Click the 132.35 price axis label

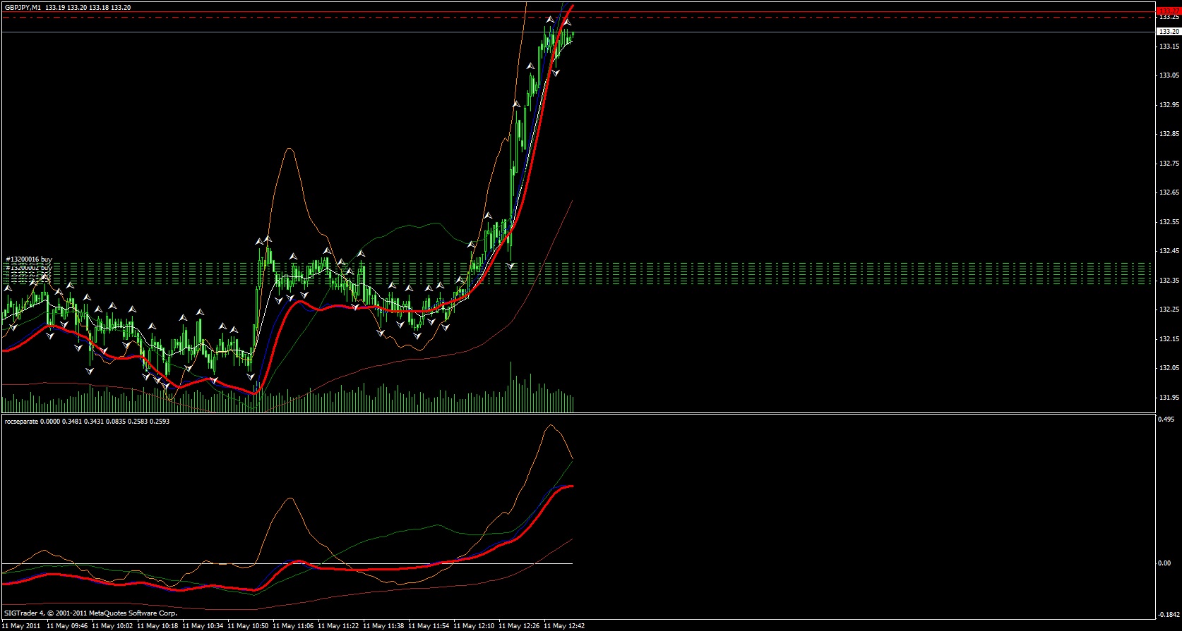tap(1169, 281)
